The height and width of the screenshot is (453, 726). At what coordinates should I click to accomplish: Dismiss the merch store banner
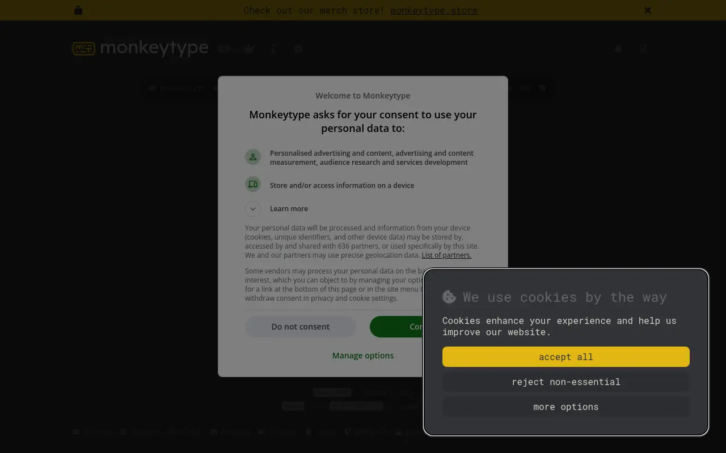pyautogui.click(x=648, y=10)
